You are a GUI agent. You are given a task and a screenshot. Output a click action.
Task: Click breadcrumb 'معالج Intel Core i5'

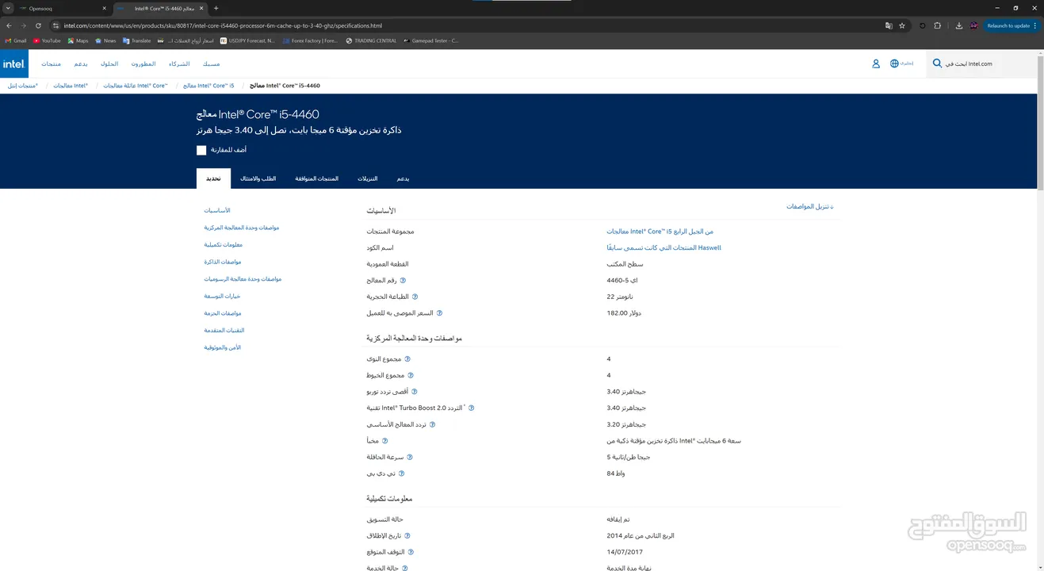208,85
